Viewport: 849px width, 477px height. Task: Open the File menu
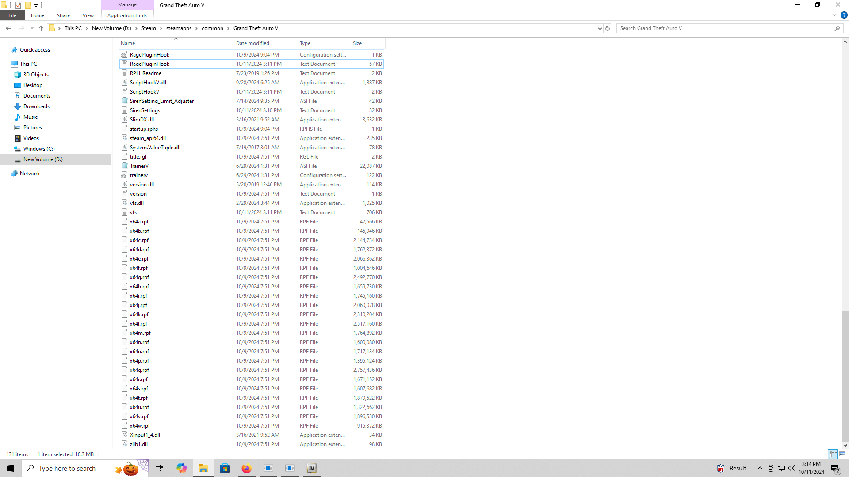click(12, 15)
